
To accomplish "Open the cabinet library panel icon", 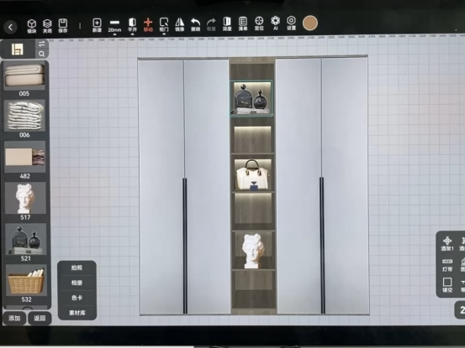I will pos(17,49).
